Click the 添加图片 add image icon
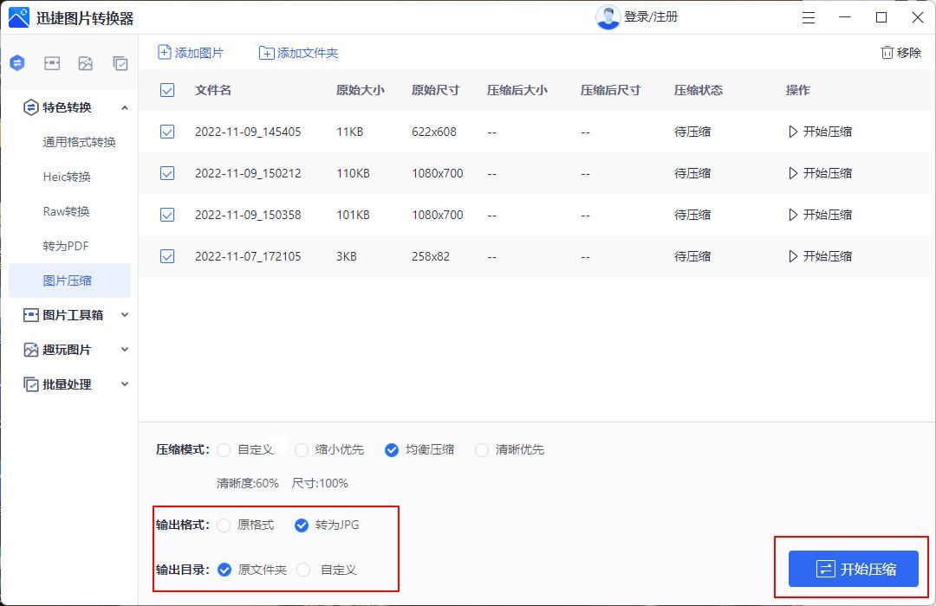 163,52
